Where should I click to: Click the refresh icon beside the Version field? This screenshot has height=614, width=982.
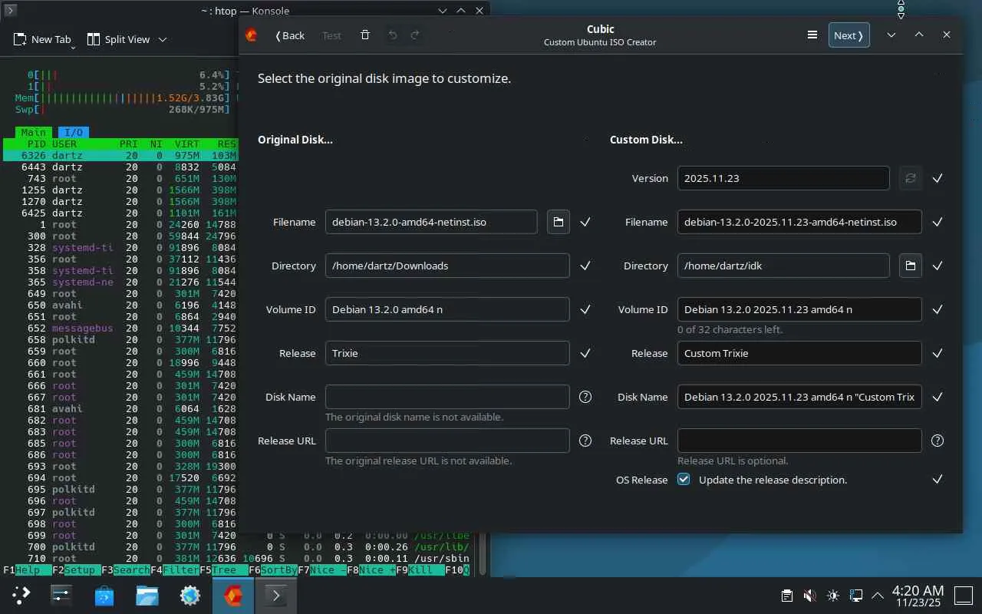[911, 178]
